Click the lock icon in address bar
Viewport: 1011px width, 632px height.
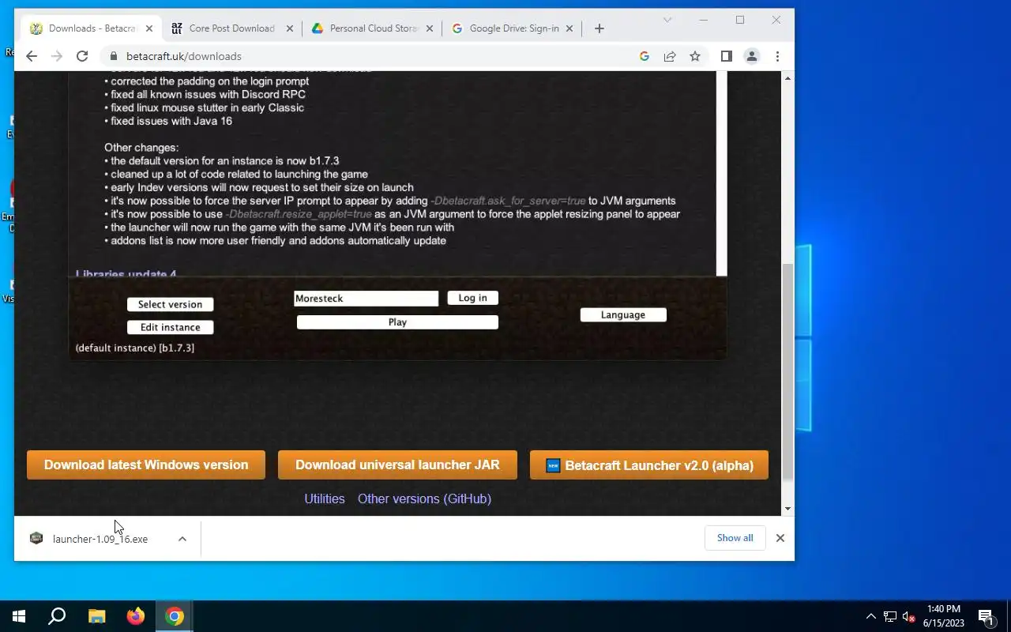click(x=113, y=56)
